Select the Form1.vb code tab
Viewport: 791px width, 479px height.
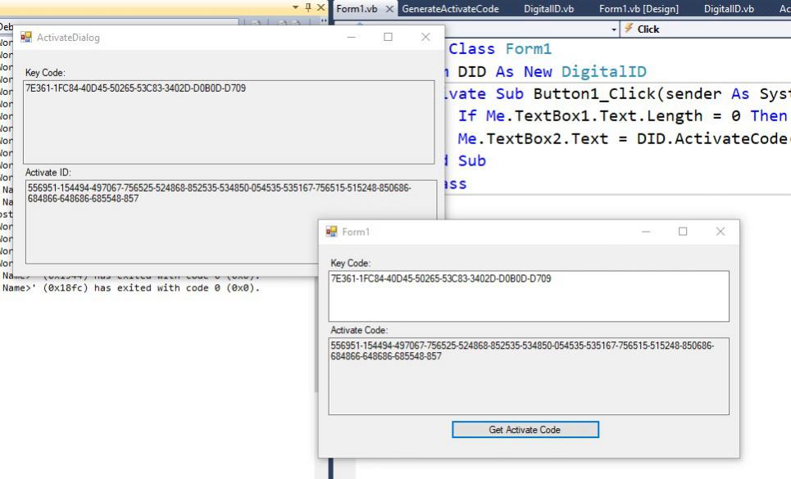click(357, 9)
